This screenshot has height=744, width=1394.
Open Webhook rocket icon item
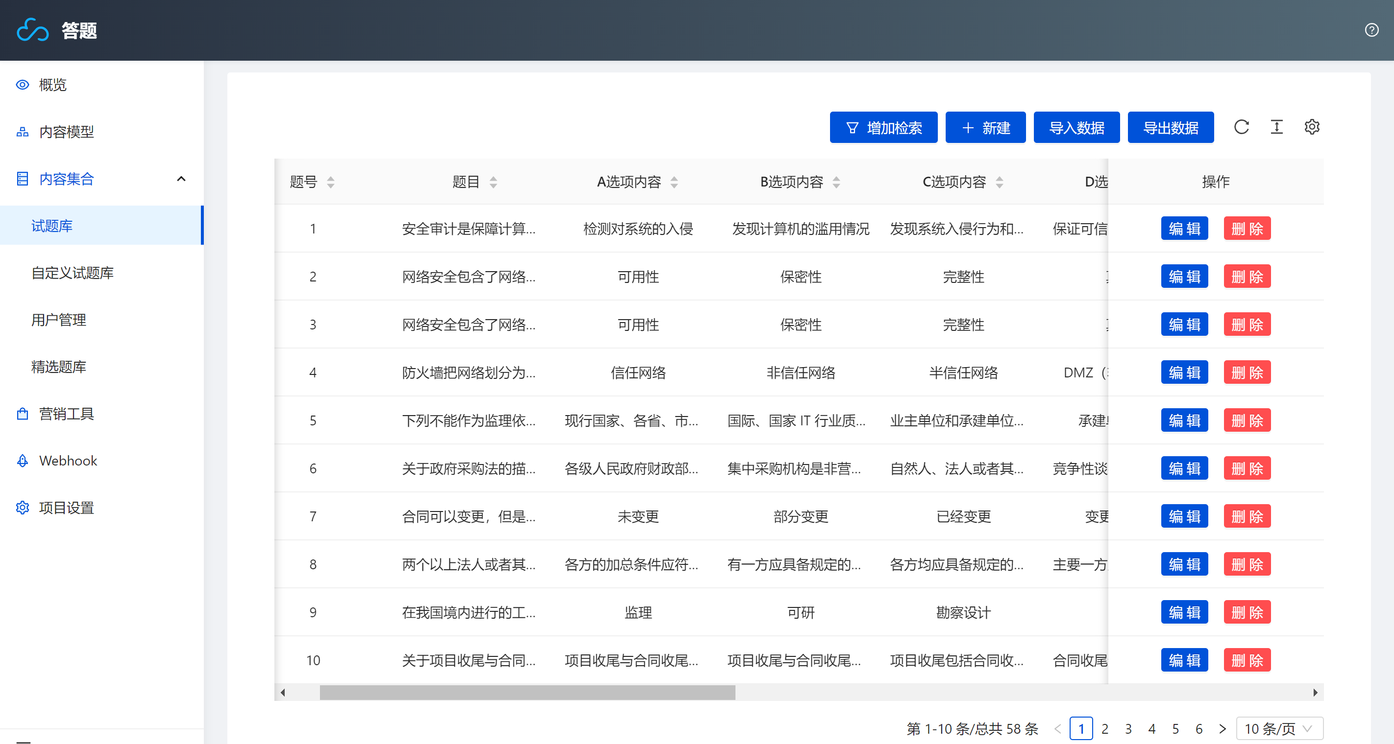tap(23, 461)
